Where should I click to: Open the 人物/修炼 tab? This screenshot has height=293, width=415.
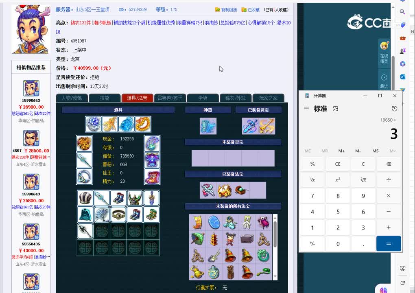(72, 98)
